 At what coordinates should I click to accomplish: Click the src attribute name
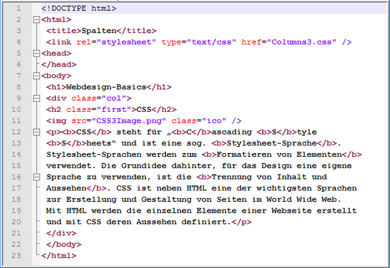tap(79, 121)
